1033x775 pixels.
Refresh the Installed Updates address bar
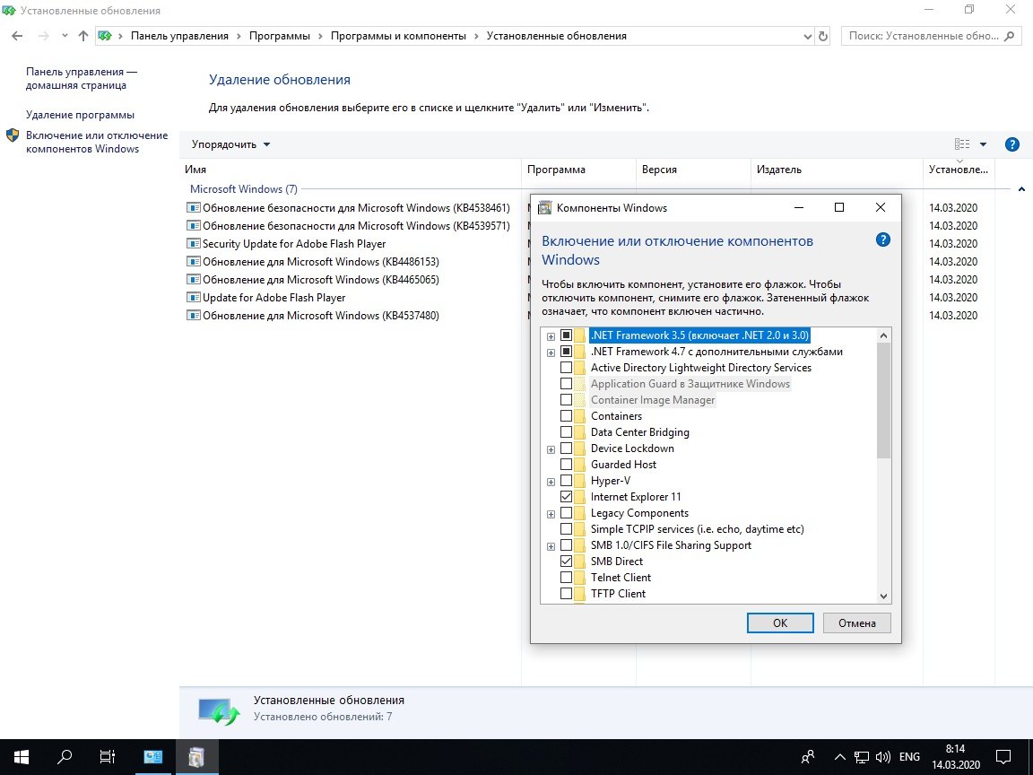point(823,36)
